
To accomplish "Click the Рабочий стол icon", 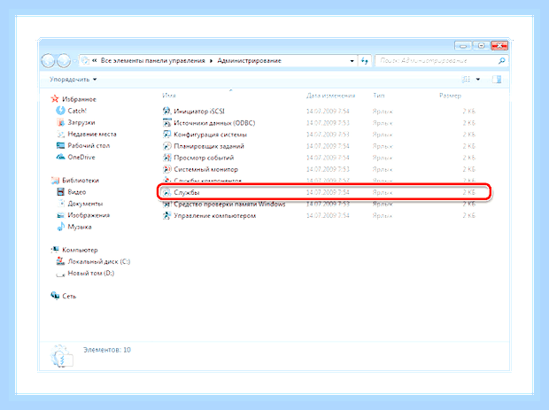I will point(60,145).
